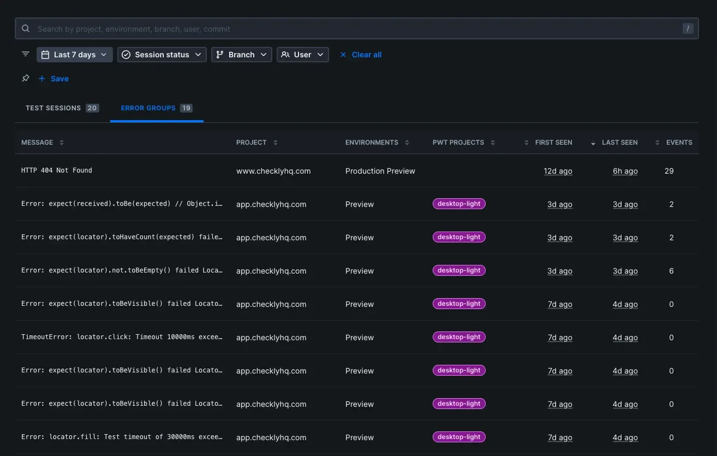The image size is (717, 456).
Task: Sort the table by EVENTS column
Action: [x=679, y=143]
